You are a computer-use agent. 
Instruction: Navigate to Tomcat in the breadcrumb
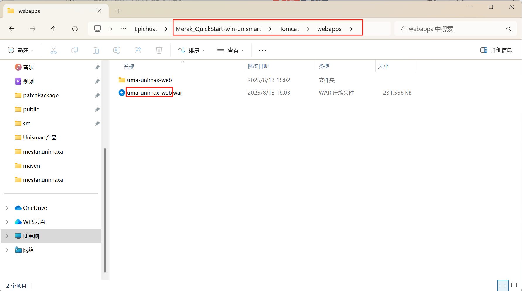click(x=289, y=29)
